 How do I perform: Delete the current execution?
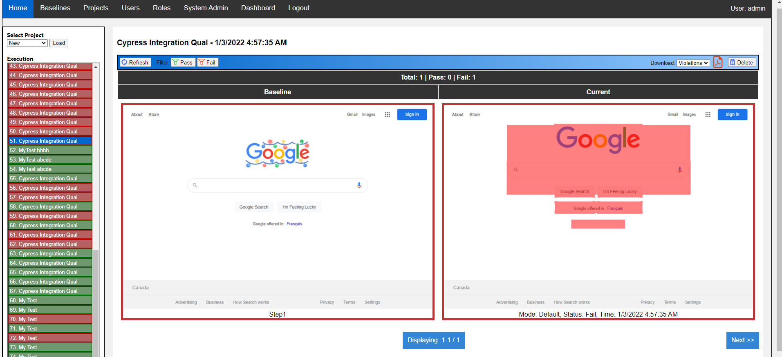[x=742, y=62]
